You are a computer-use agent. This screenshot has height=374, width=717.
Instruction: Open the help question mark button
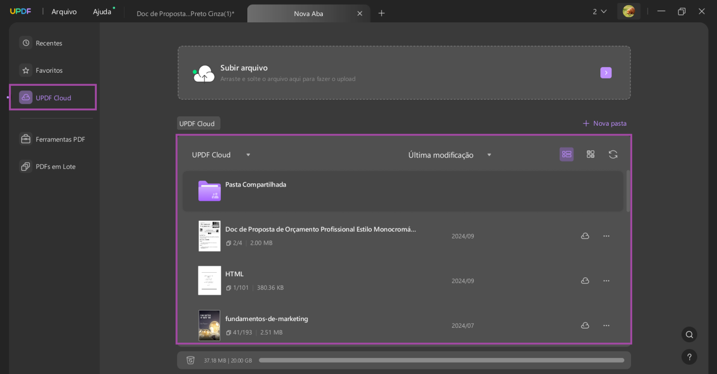689,357
